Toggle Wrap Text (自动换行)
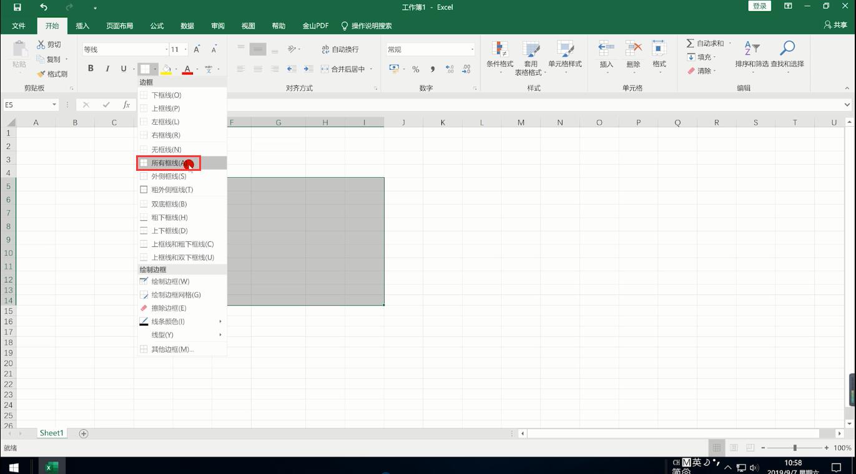This screenshot has width=856, height=474. click(x=340, y=49)
